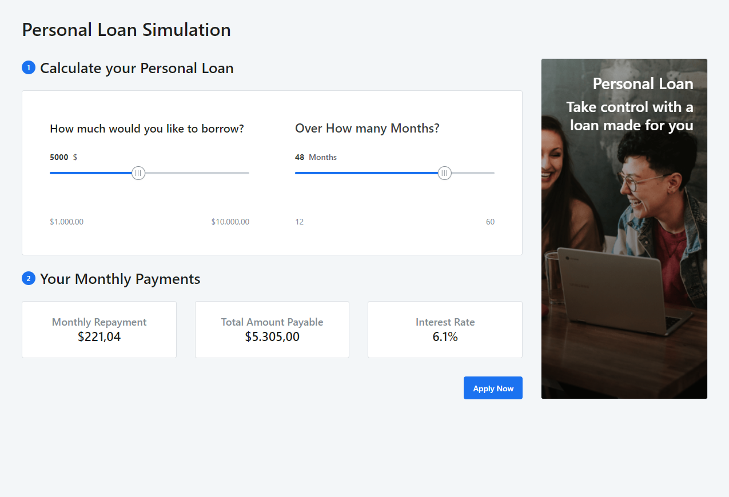Click the Calculate your Personal Loan heading

coord(137,68)
